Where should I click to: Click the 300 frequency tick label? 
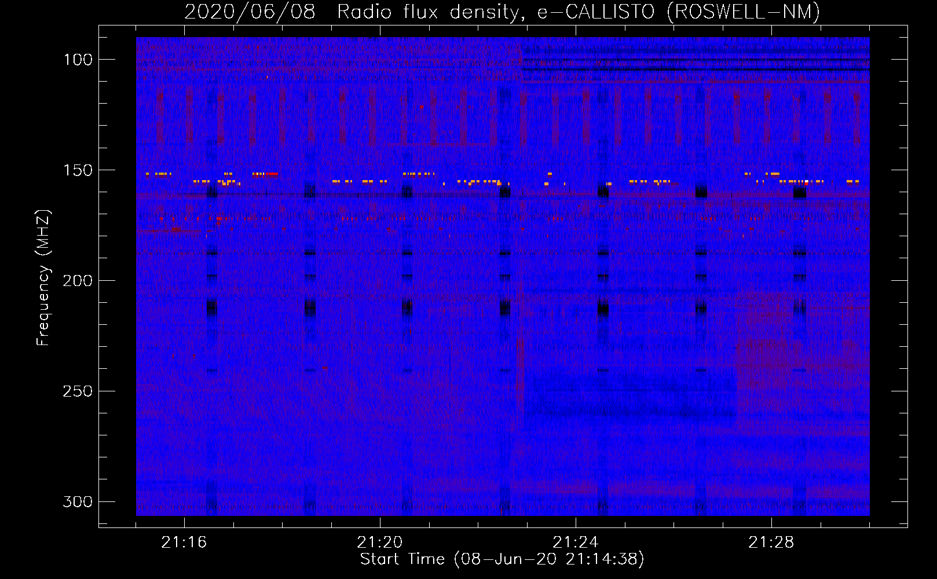point(77,501)
